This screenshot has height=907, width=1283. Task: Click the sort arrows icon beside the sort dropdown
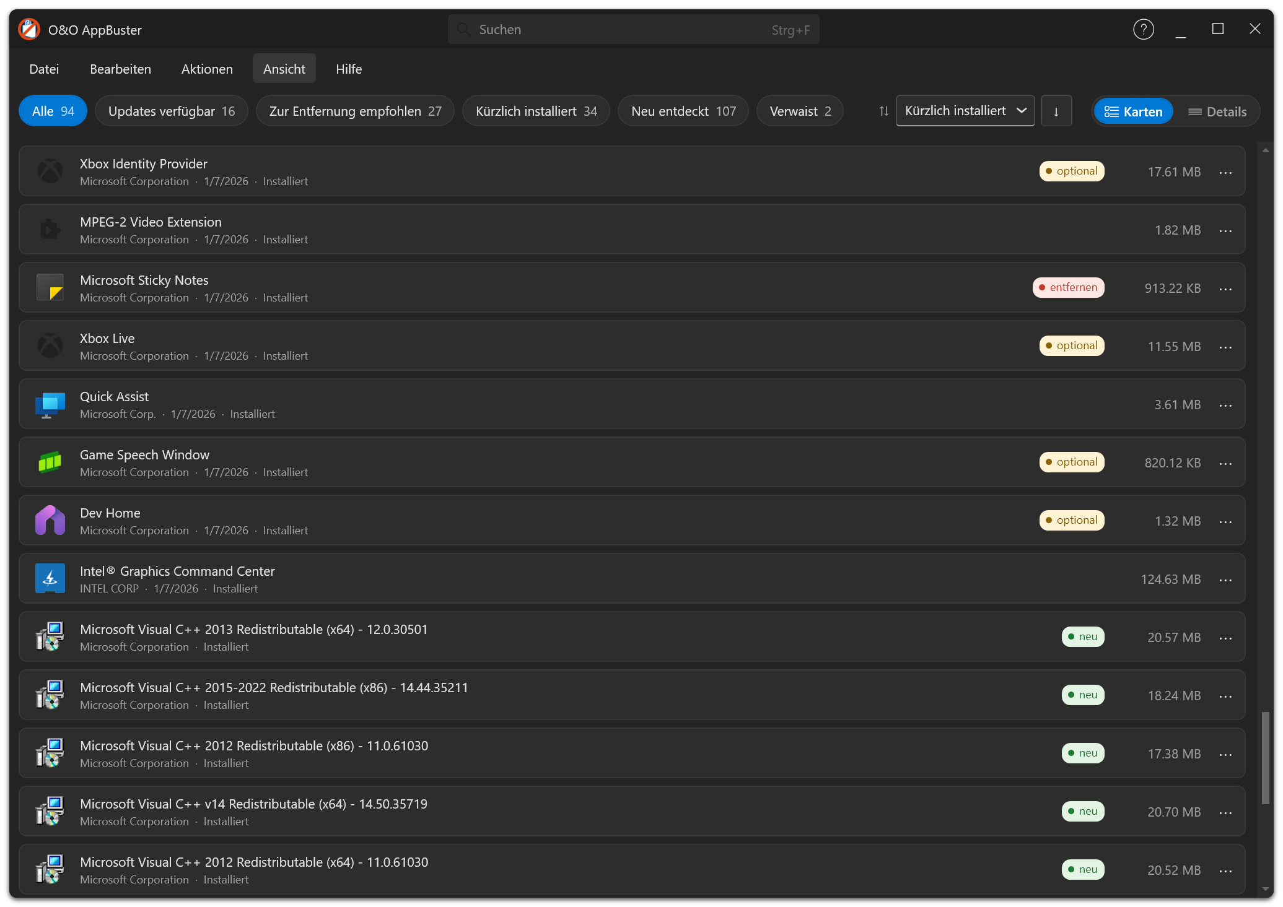(x=883, y=111)
